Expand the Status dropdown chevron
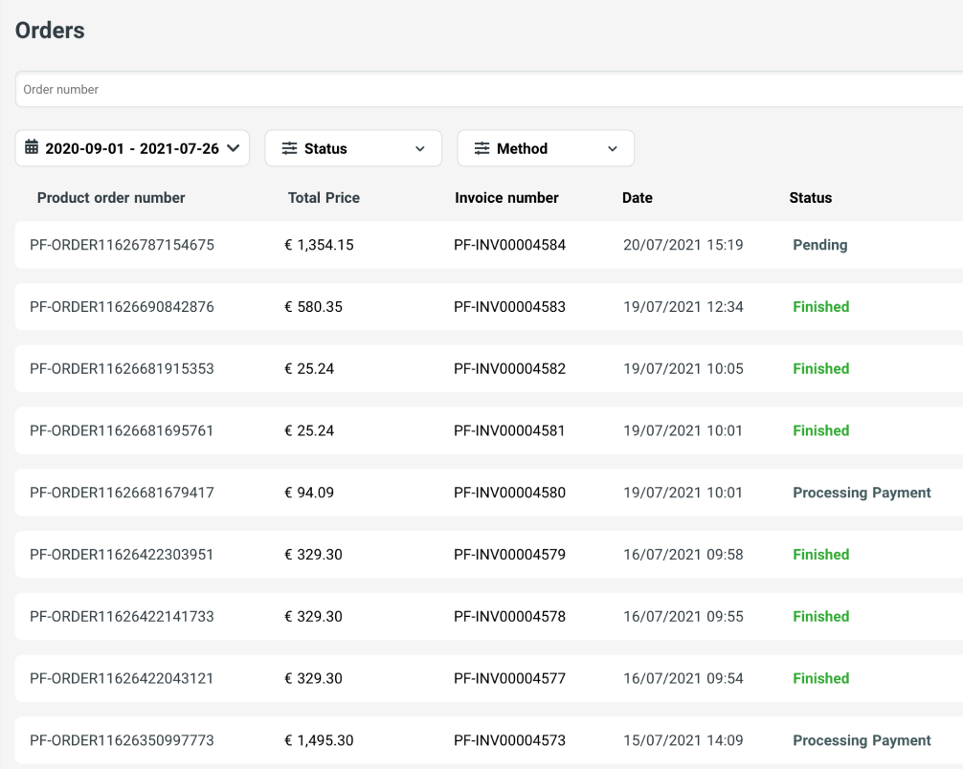This screenshot has width=963, height=769. coord(420,148)
